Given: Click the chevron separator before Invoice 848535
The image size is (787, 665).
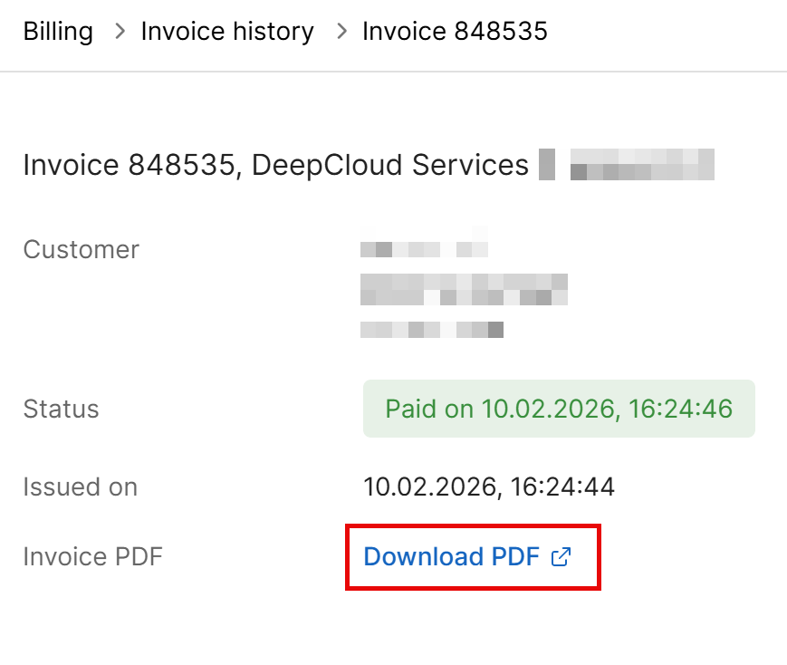Looking at the screenshot, I should pos(341,32).
